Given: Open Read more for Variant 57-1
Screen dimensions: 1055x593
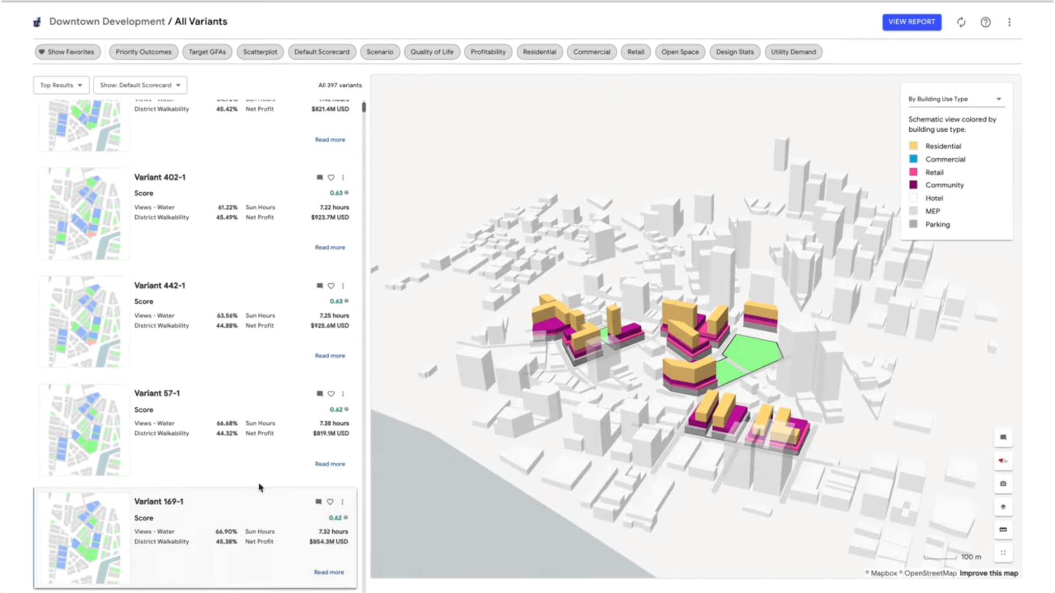Looking at the screenshot, I should [x=330, y=463].
